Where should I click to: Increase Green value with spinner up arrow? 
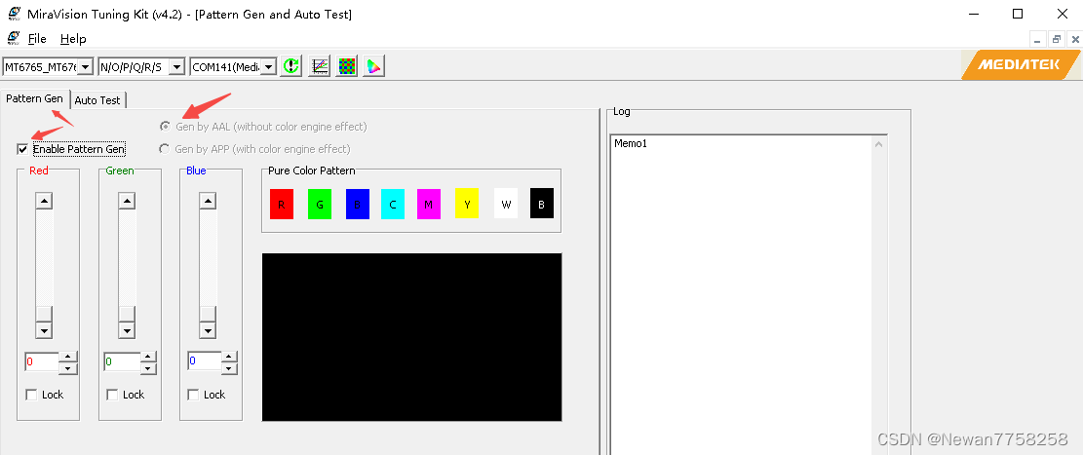pos(148,357)
